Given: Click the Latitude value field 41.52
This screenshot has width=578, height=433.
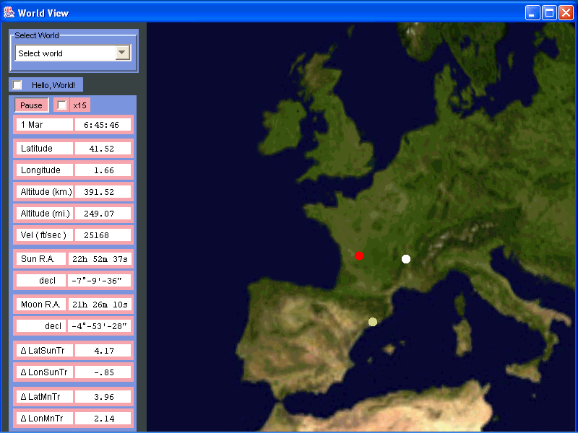Looking at the screenshot, I should 103,149.
